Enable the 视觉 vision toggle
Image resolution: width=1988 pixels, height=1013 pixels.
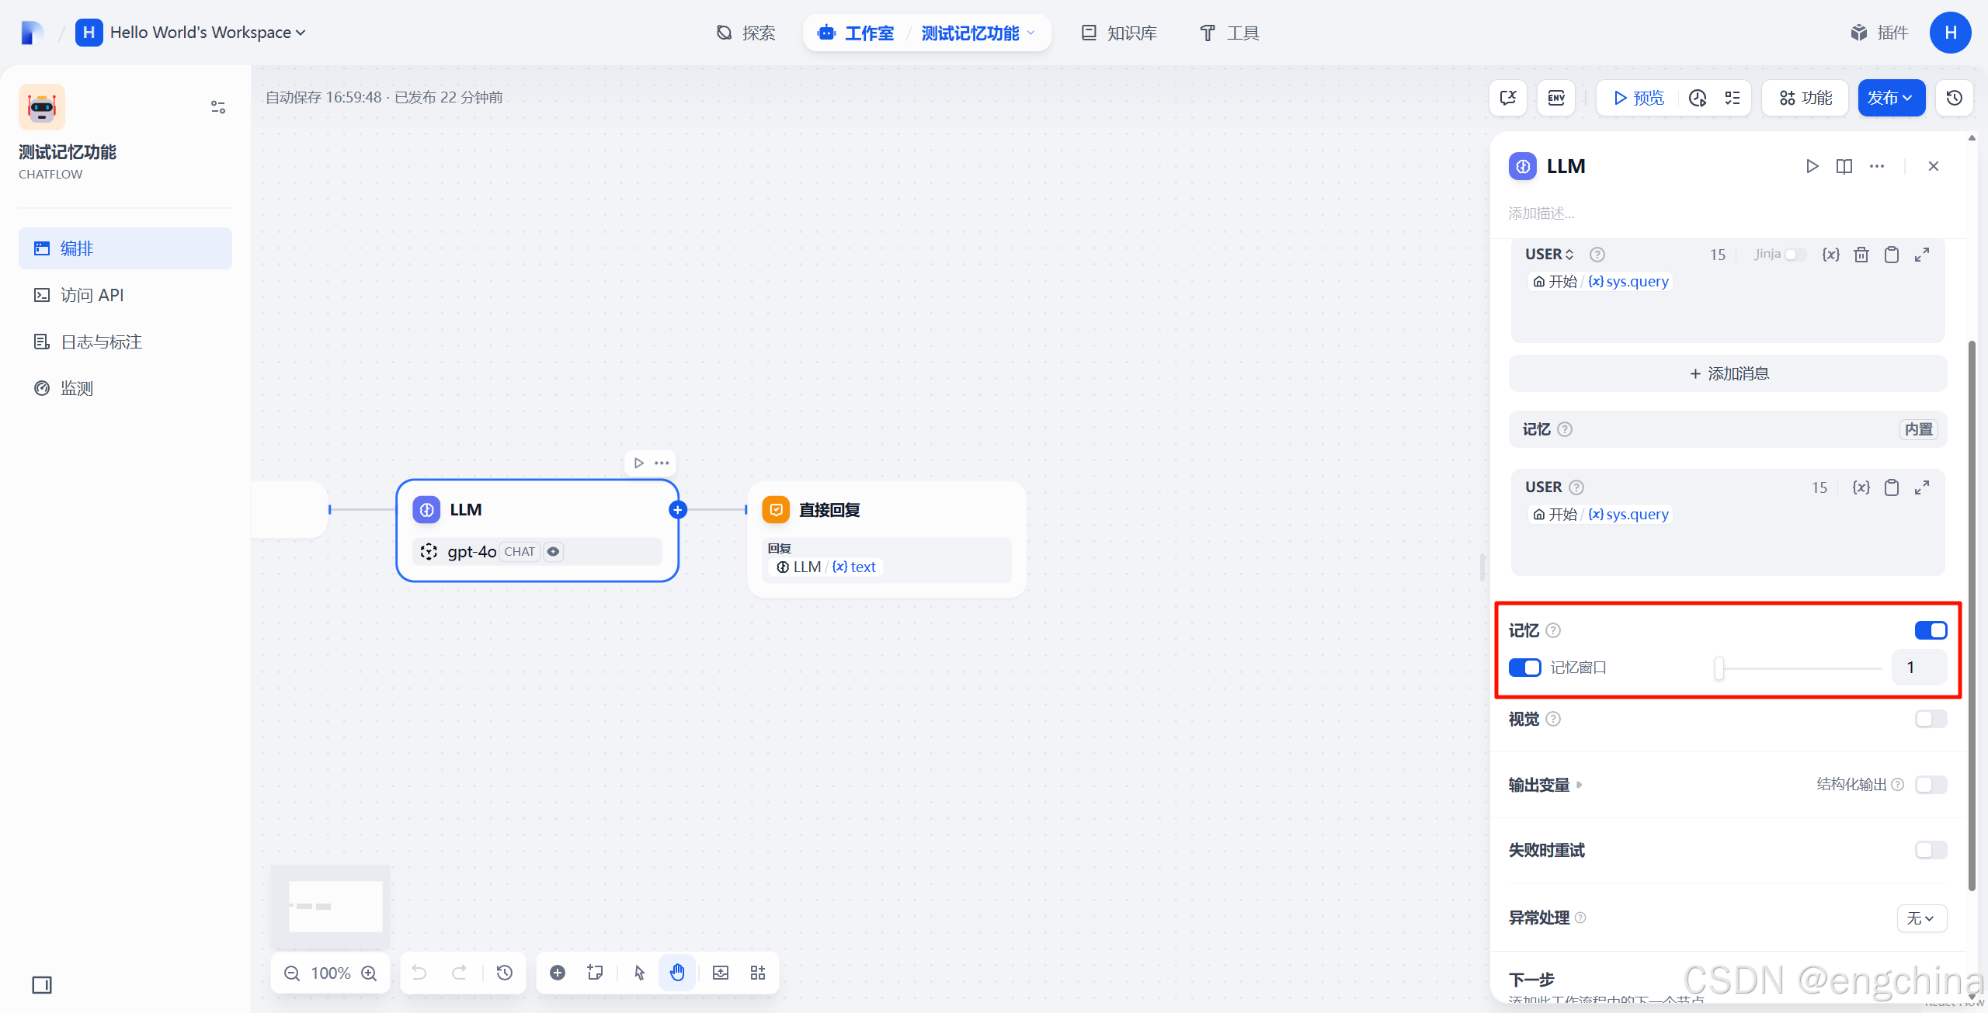(1931, 719)
